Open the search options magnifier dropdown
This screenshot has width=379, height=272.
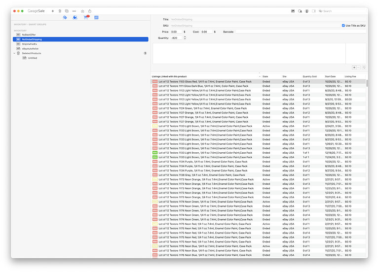[320, 11]
